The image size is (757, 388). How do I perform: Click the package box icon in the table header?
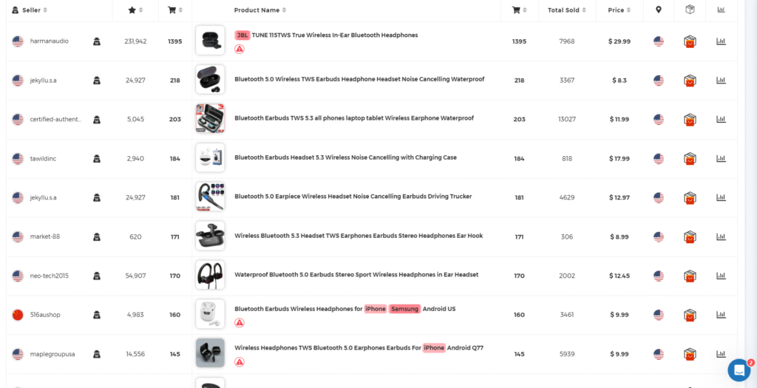pos(690,10)
